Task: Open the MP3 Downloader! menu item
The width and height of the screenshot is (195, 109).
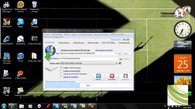Action: 117,34
